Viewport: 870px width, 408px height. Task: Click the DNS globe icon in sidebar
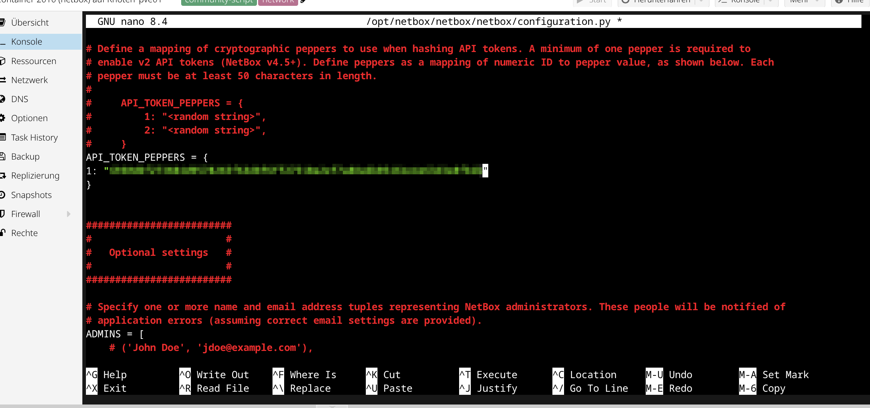[2, 99]
